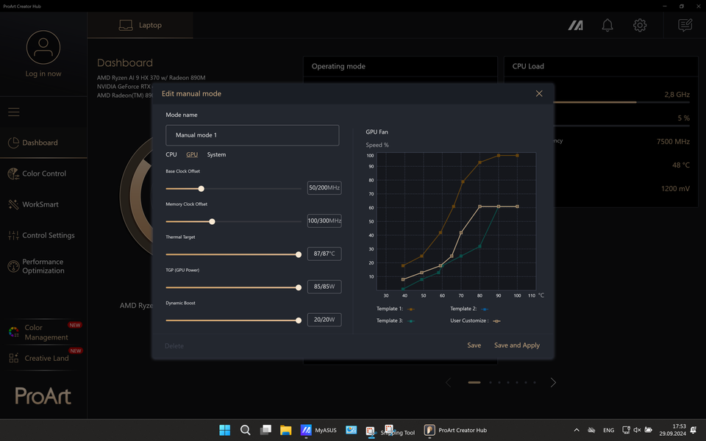Screen dimensions: 706x441
Task: Click the user curve point at 80°C
Action: (x=480, y=207)
